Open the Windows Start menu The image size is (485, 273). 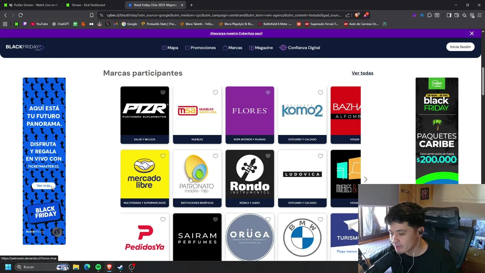pyautogui.click(x=8, y=267)
